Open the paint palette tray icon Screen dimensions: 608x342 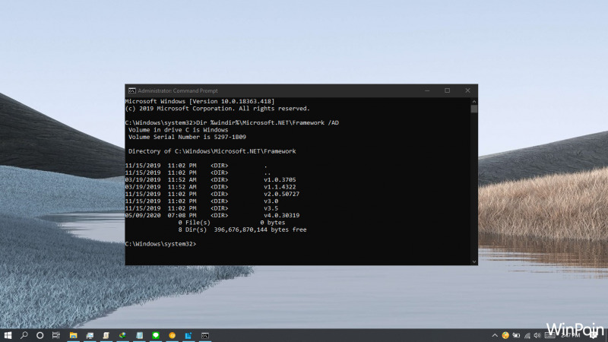coord(505,335)
